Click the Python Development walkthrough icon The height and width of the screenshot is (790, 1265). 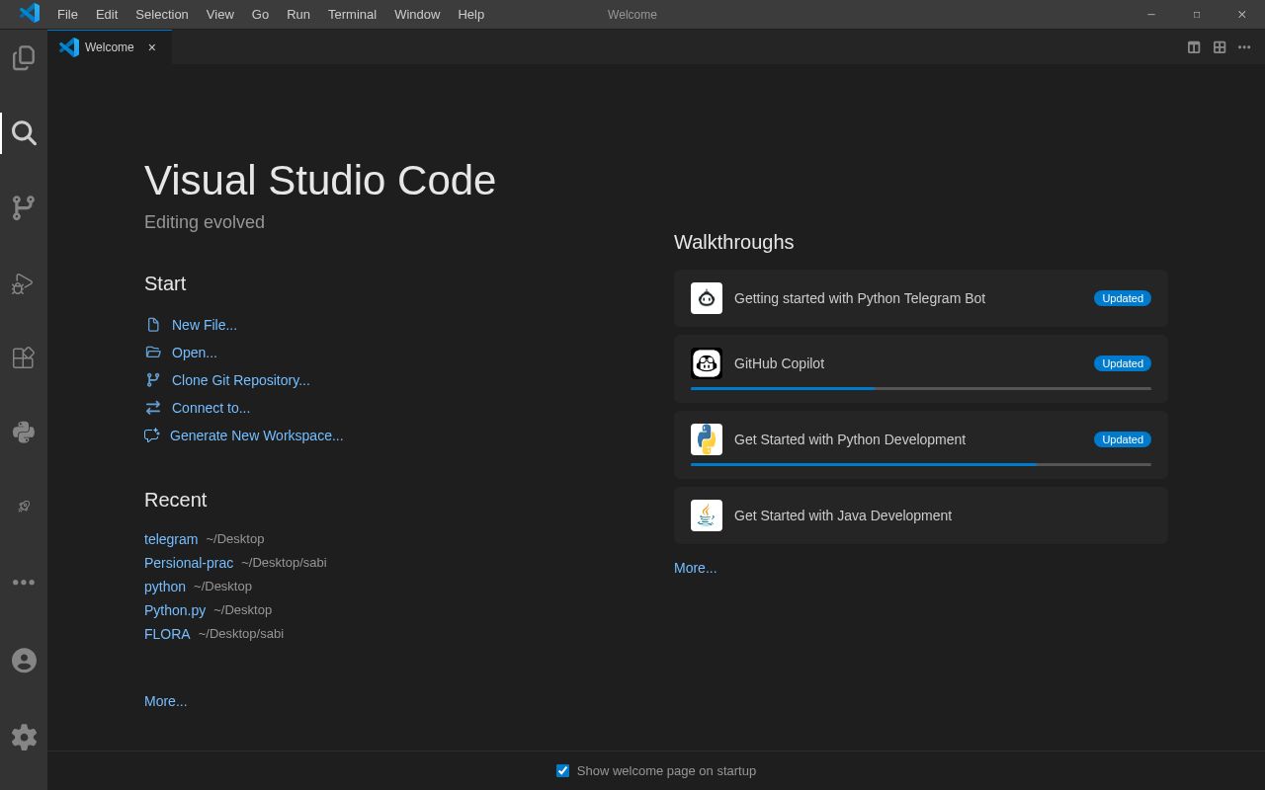(707, 439)
